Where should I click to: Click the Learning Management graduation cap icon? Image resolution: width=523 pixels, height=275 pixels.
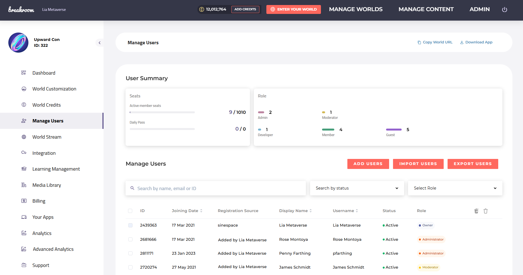tap(24, 169)
